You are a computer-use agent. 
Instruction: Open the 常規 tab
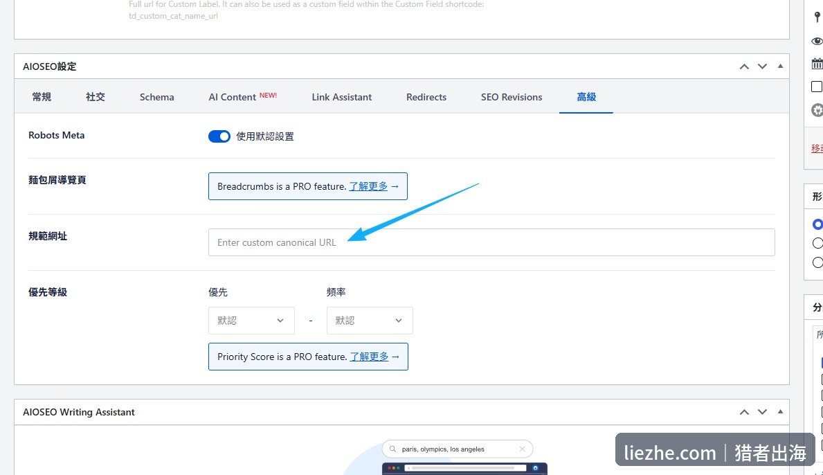(x=42, y=96)
